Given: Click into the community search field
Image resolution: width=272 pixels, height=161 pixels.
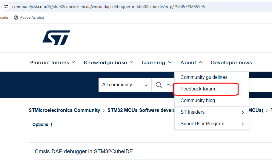Looking at the screenshot, I should (170, 85).
